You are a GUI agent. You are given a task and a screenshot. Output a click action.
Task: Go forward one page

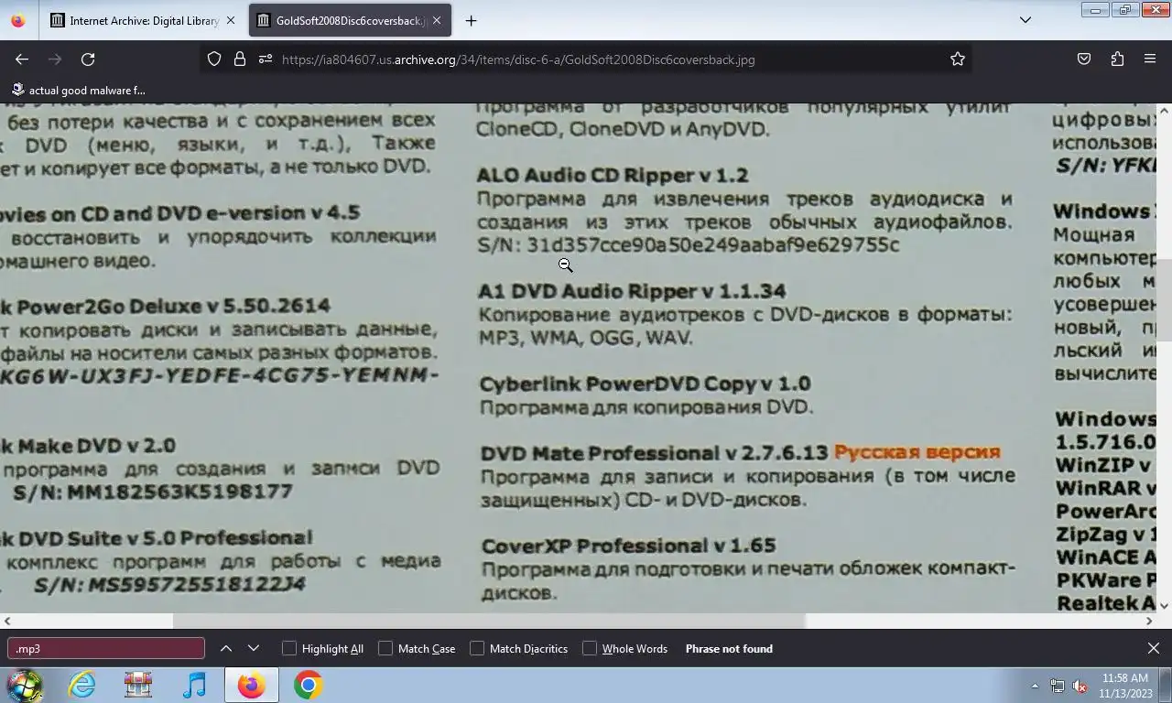[55, 59]
